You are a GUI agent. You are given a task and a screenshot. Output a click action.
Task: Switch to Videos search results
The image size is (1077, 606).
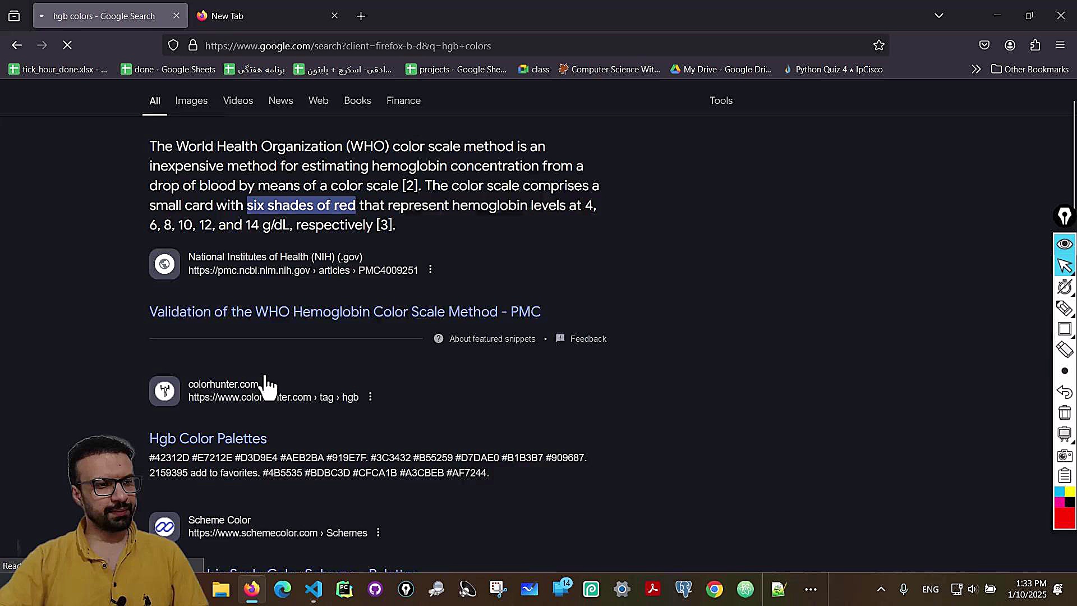point(238,100)
